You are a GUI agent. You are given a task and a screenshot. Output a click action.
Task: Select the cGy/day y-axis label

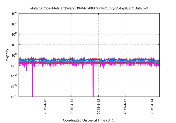click(7, 55)
